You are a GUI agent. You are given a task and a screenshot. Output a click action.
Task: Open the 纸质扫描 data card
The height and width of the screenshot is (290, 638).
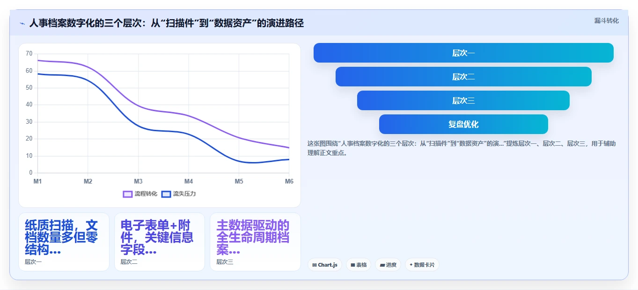[64, 242]
